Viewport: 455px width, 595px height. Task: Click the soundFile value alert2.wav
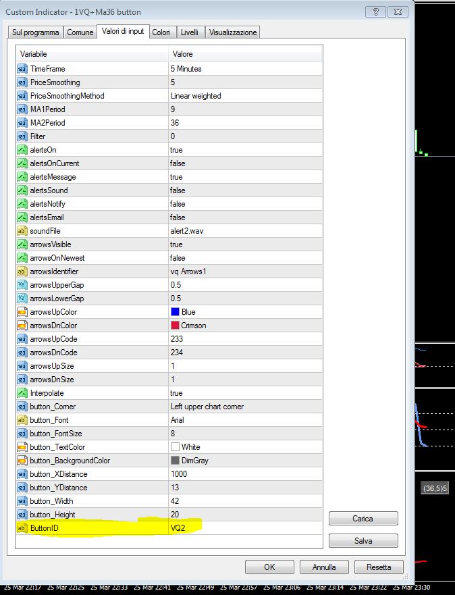click(x=186, y=231)
